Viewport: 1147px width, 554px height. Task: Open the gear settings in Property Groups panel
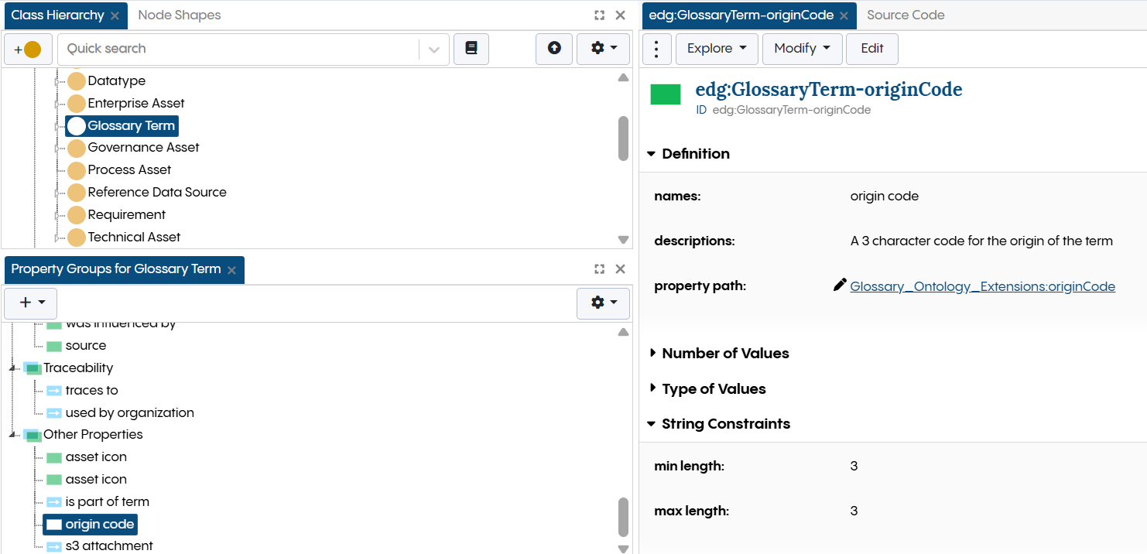tap(603, 303)
